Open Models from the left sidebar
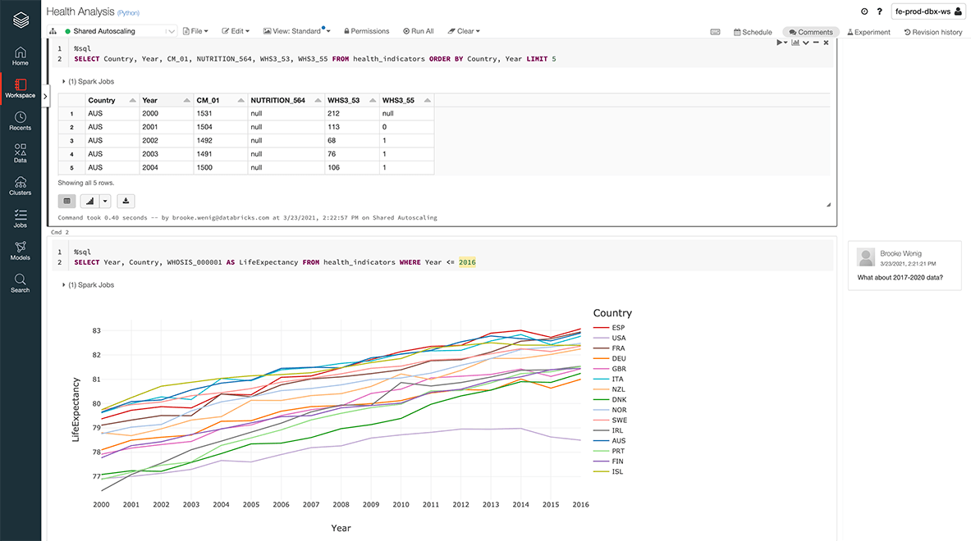 tap(20, 251)
